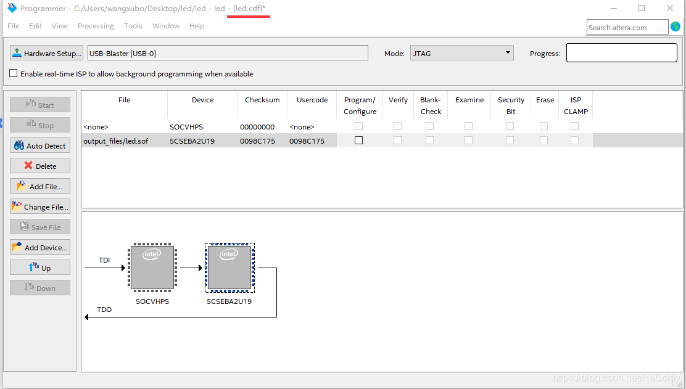Toggle Security Bit checkbox for led.sof

510,141
